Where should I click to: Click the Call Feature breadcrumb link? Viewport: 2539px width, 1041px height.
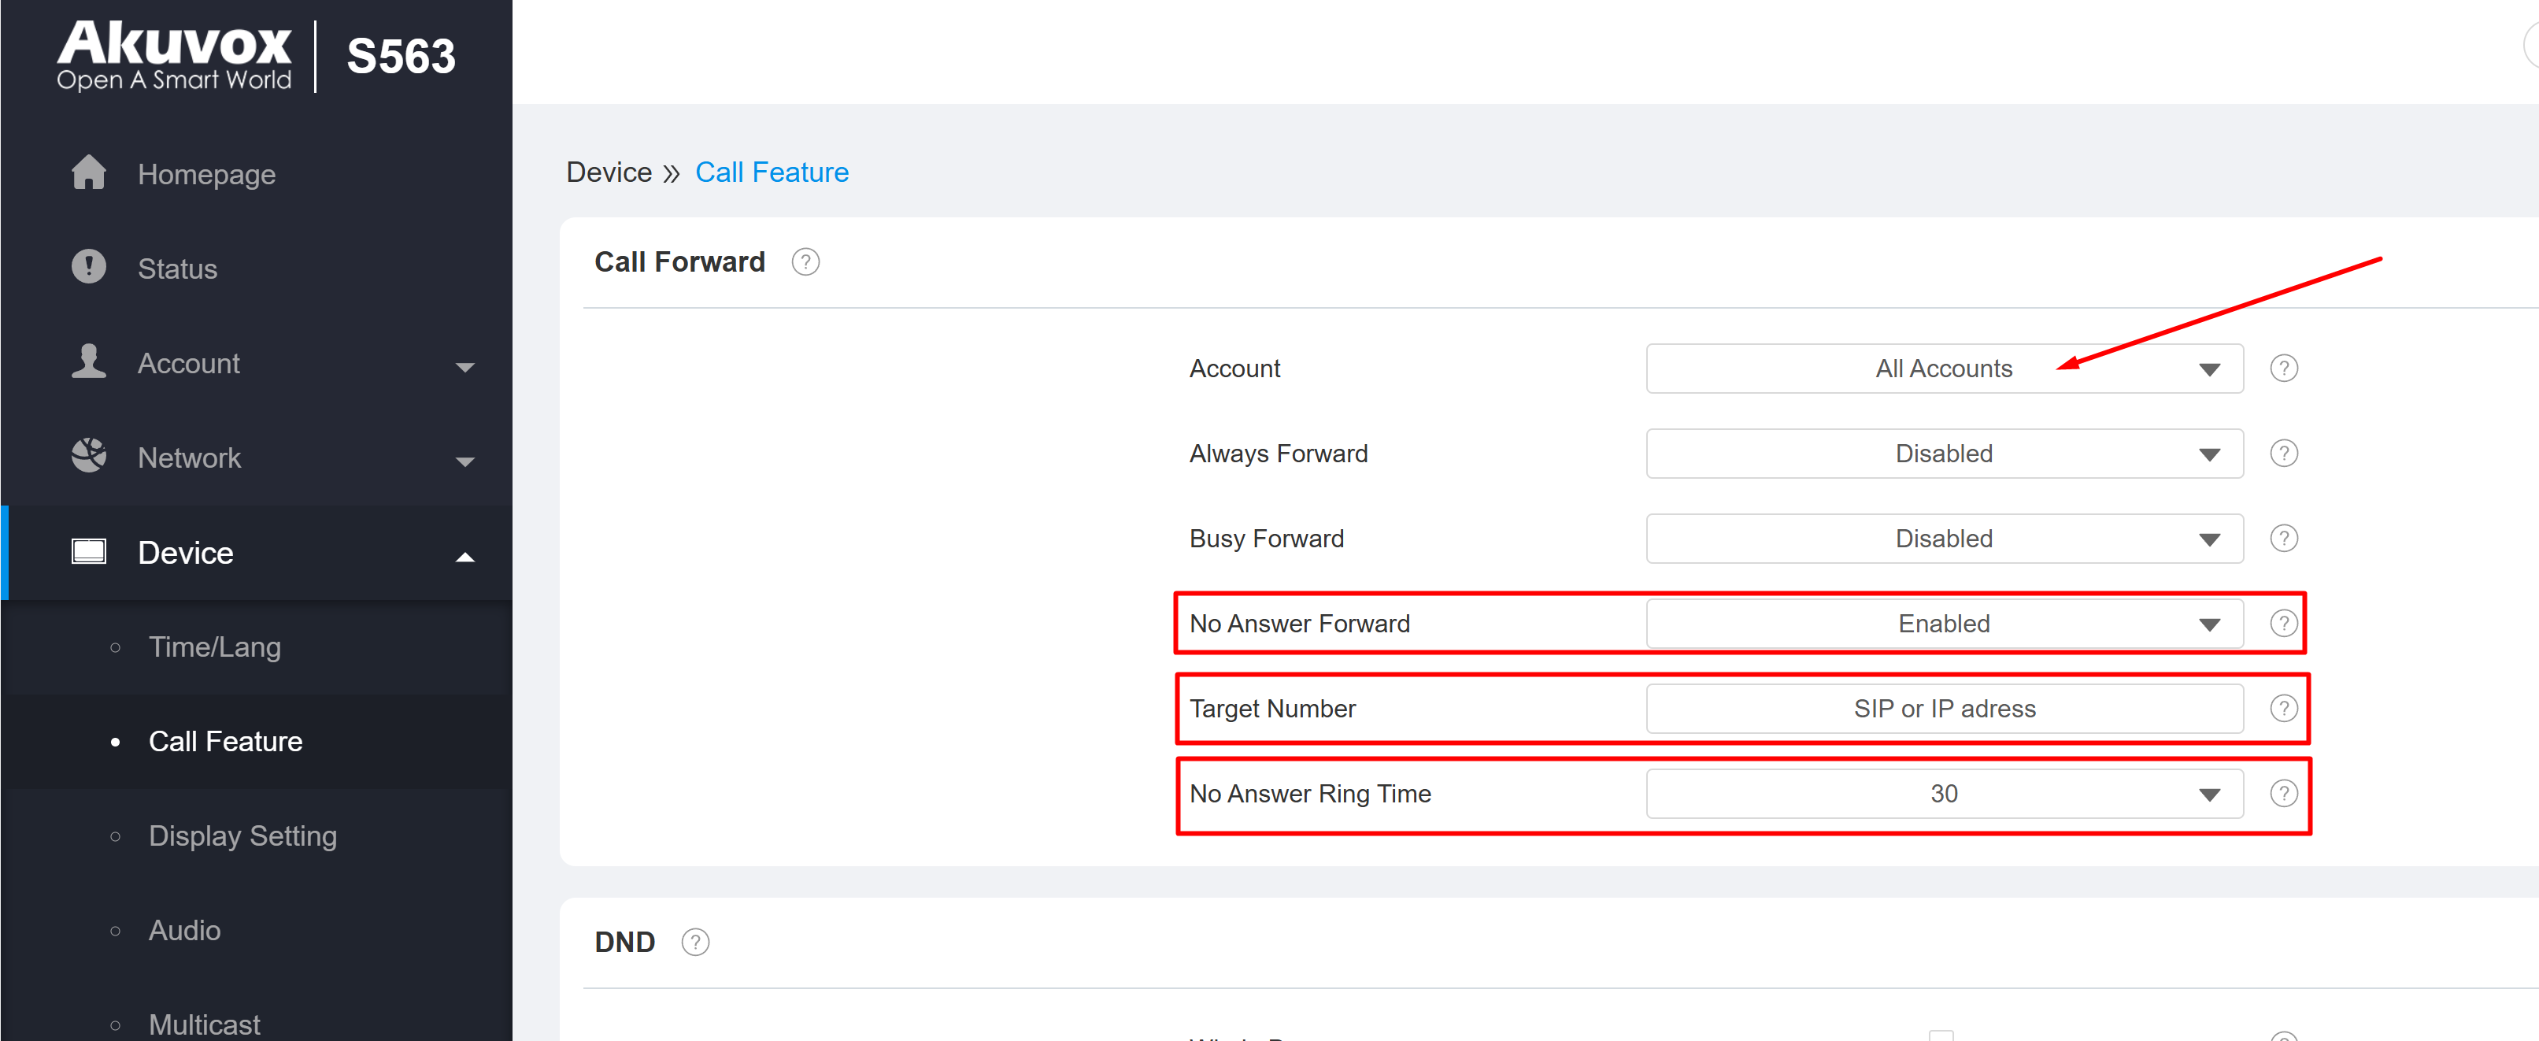pos(772,172)
